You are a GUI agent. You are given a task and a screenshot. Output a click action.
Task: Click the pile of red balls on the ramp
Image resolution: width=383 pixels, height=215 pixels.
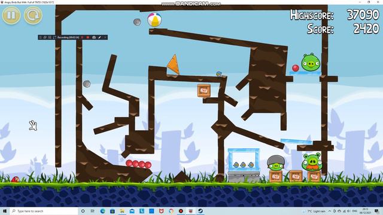click(138, 164)
